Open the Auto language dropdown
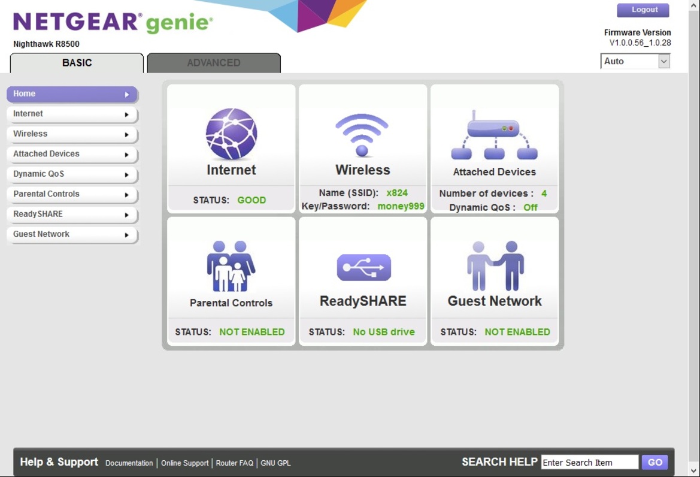Viewport: 700px width, 477px height. (x=635, y=61)
